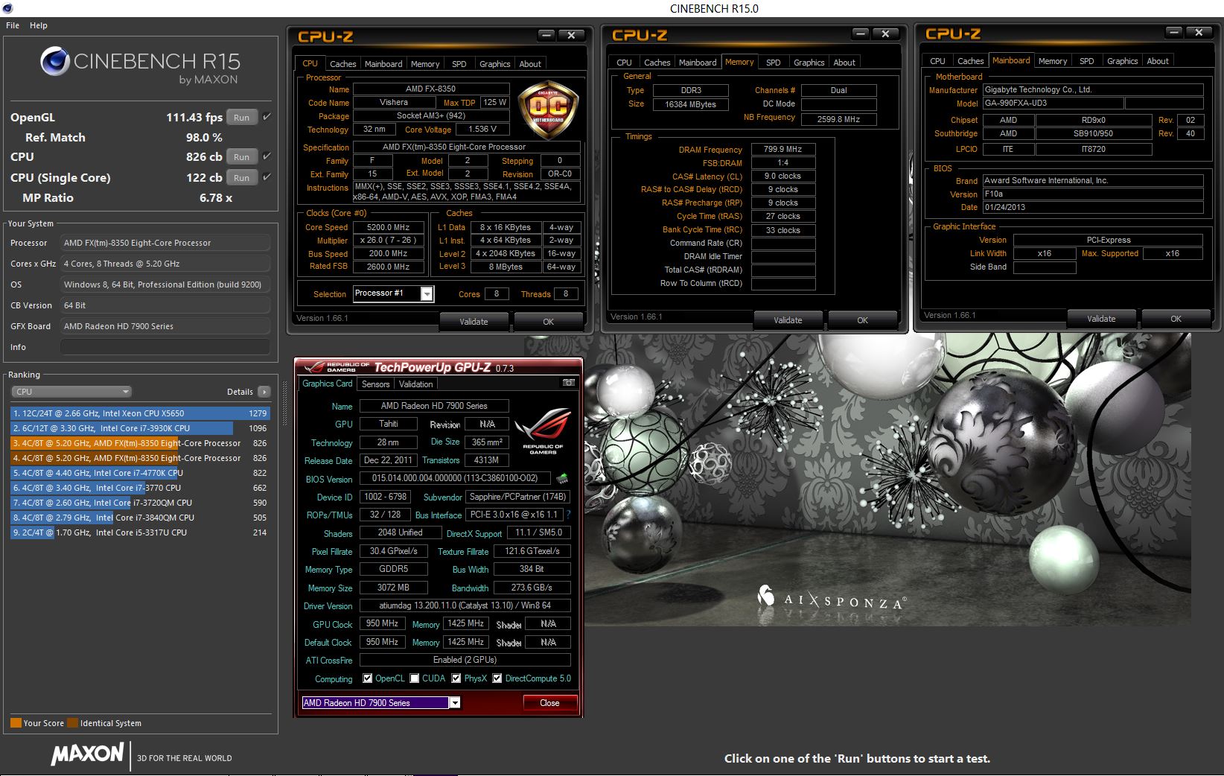Toggle the checkbox beside the CPU Run button

(267, 156)
